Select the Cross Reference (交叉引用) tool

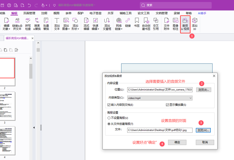pyautogui.click(x=156, y=24)
